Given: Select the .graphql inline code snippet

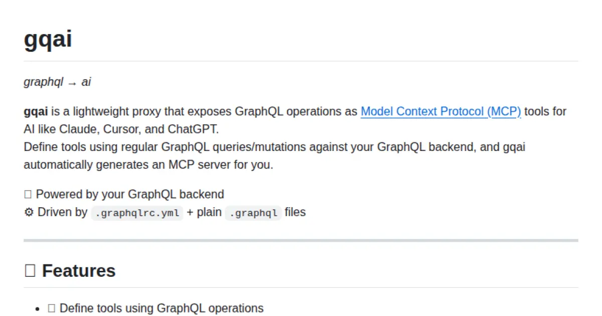Looking at the screenshot, I should [253, 213].
